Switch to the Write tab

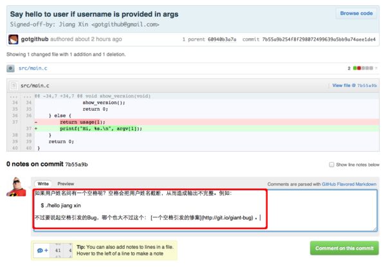43,184
